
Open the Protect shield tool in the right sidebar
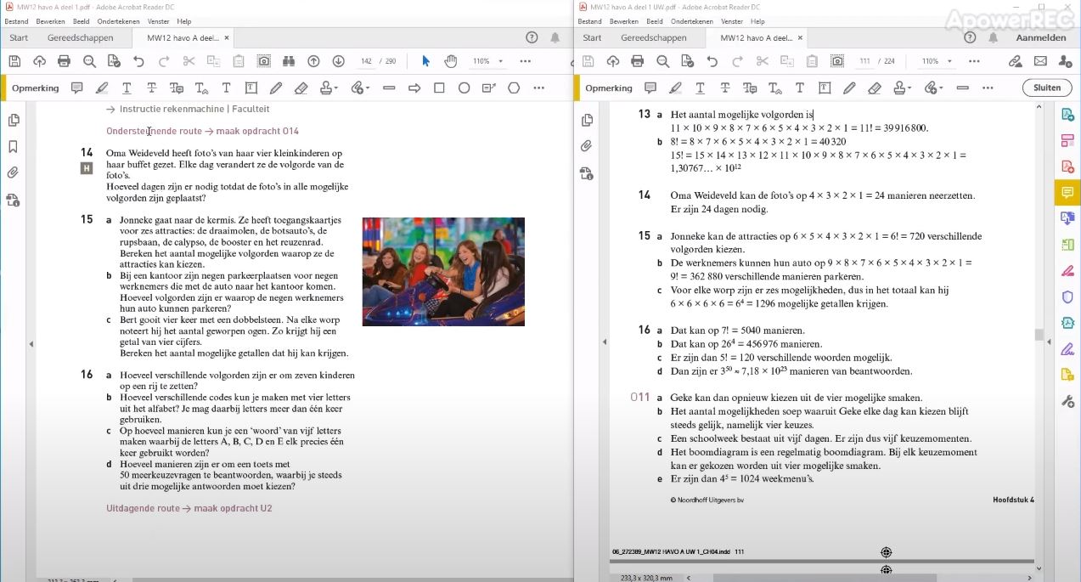(x=1067, y=297)
